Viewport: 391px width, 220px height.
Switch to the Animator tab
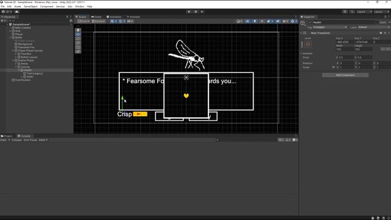tap(133, 17)
